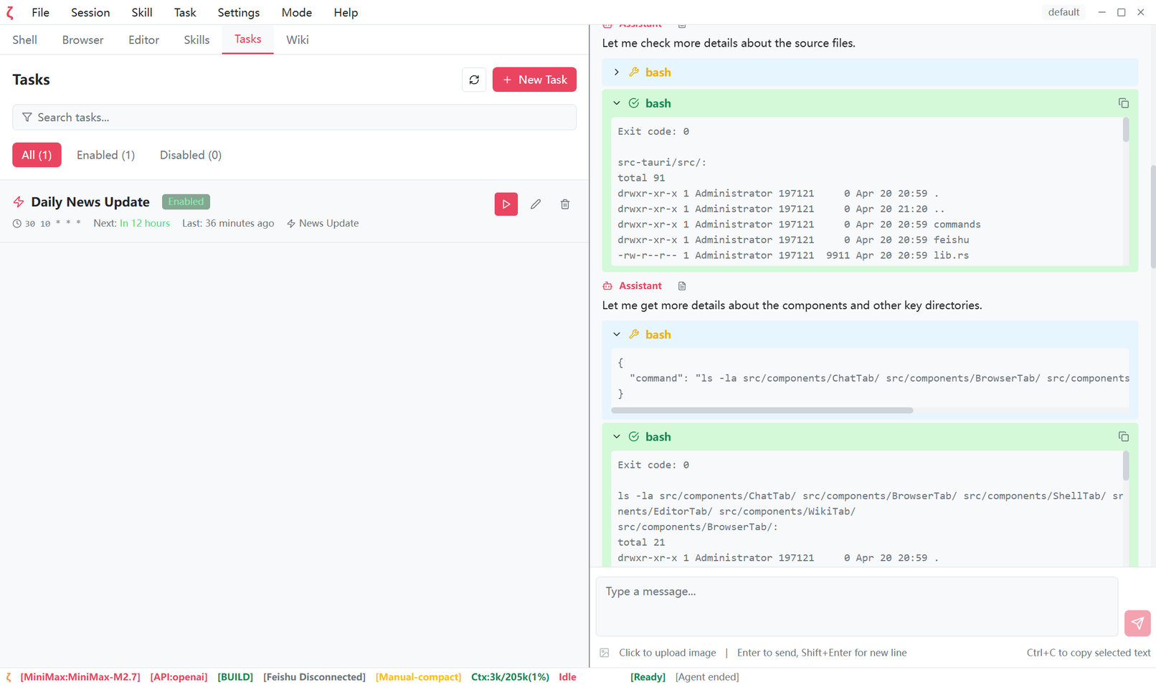Refresh the tasks list
The width and height of the screenshot is (1156, 685).
tap(474, 80)
